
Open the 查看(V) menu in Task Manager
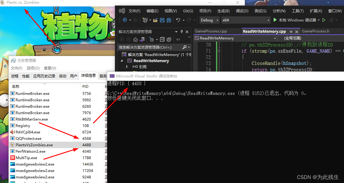coord(50,68)
